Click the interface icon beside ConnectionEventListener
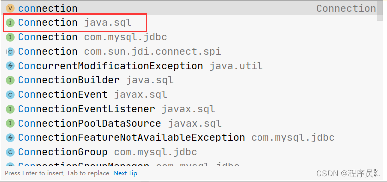Screen dimensions: 387x182 tap(10, 109)
